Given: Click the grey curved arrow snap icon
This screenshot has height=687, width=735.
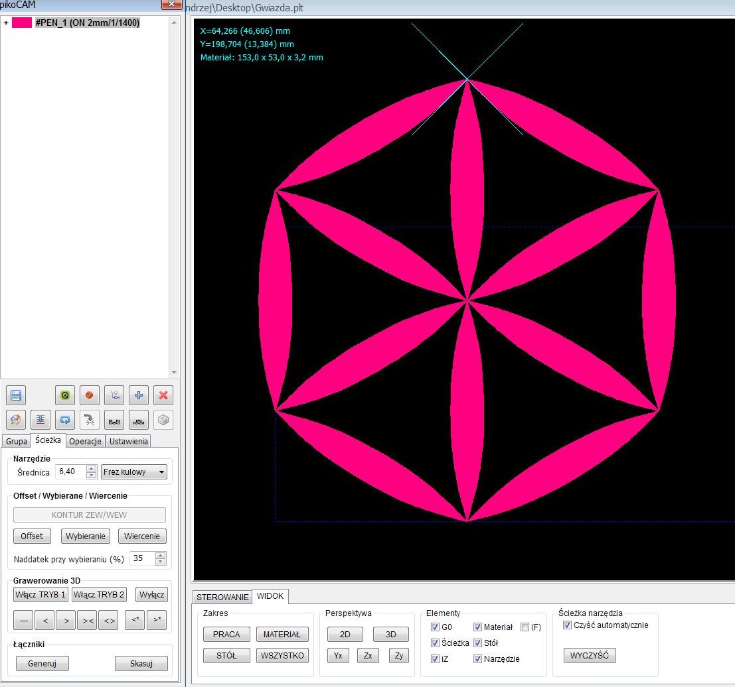Looking at the screenshot, I should [90, 420].
